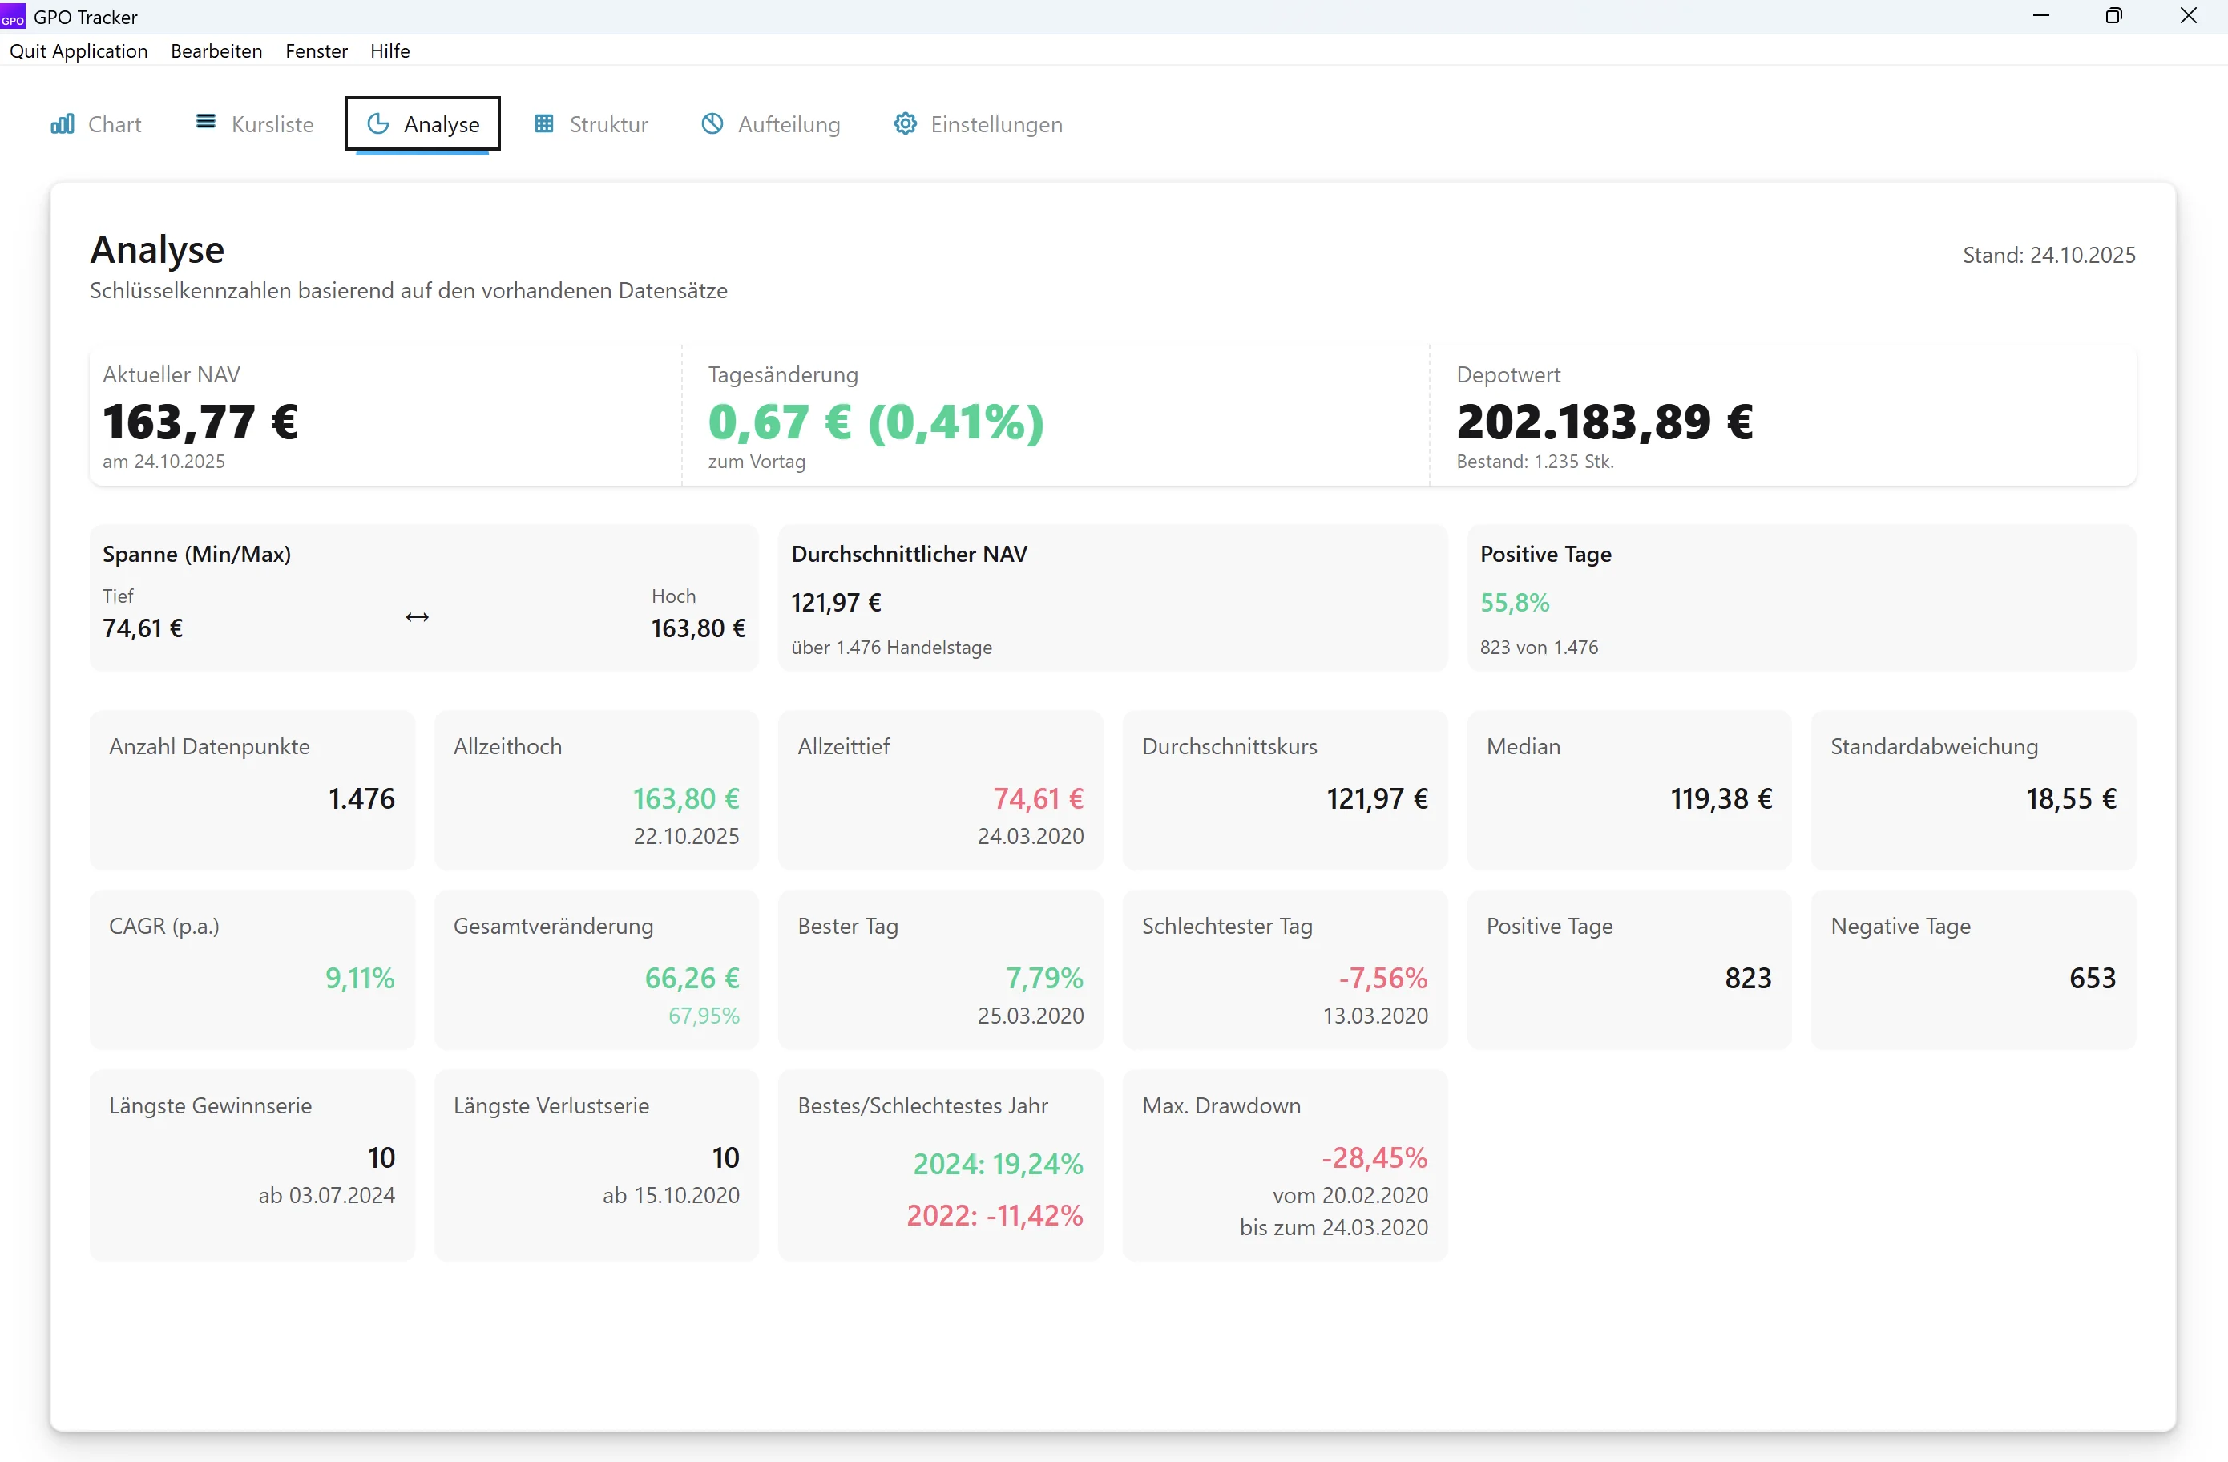2228x1462 pixels.
Task: Switch to the Aufteilung tab
Action: click(769, 123)
